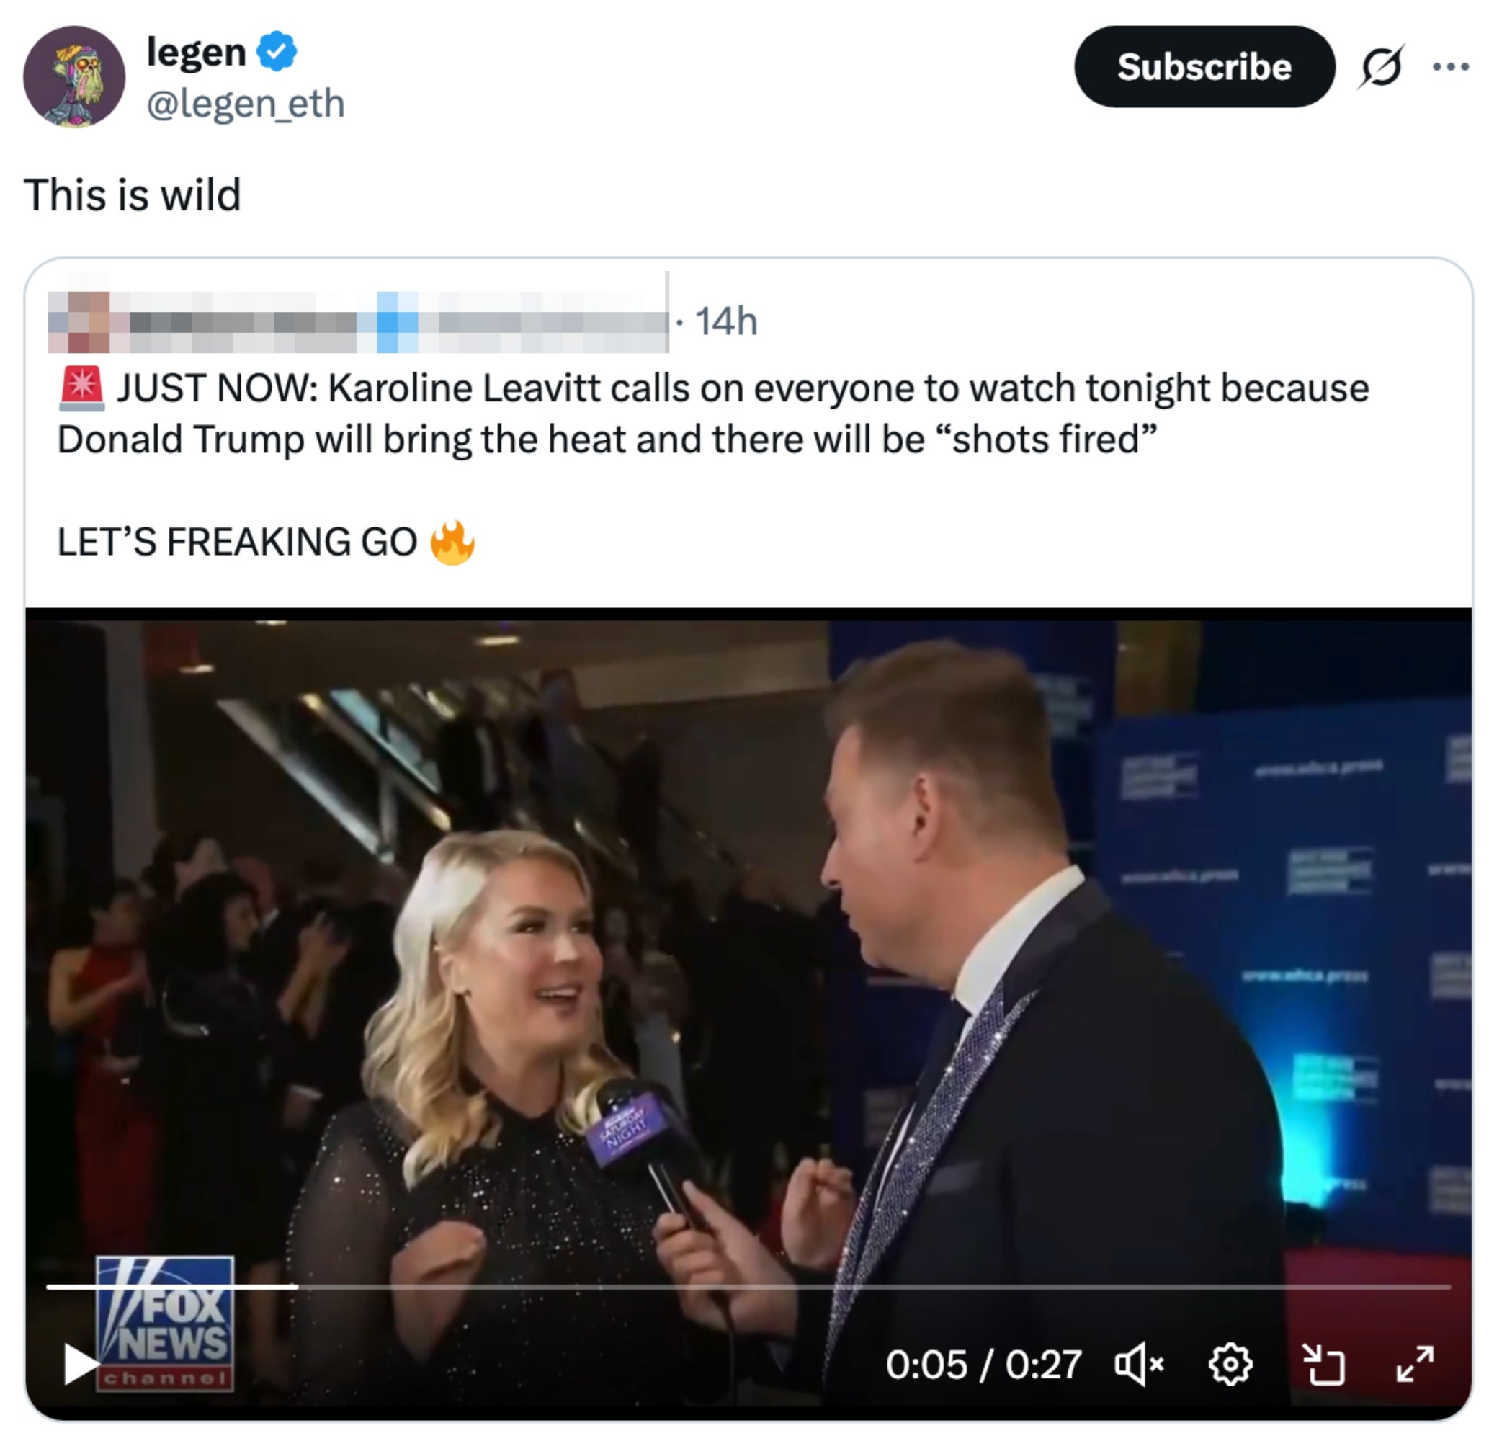Unmute the video sound

[x=1138, y=1364]
